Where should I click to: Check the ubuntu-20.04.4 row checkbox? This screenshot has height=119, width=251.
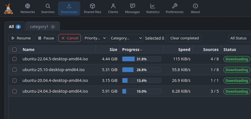point(15,80)
